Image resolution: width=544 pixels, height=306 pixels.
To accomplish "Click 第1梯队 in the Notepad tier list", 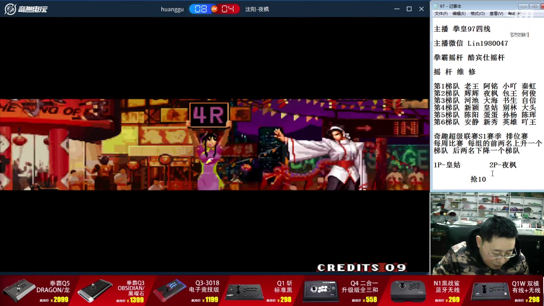I will point(447,86).
